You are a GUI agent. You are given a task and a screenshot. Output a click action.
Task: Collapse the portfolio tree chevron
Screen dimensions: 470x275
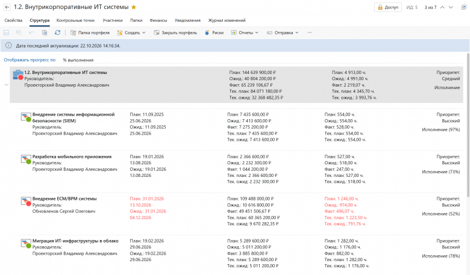[6, 85]
